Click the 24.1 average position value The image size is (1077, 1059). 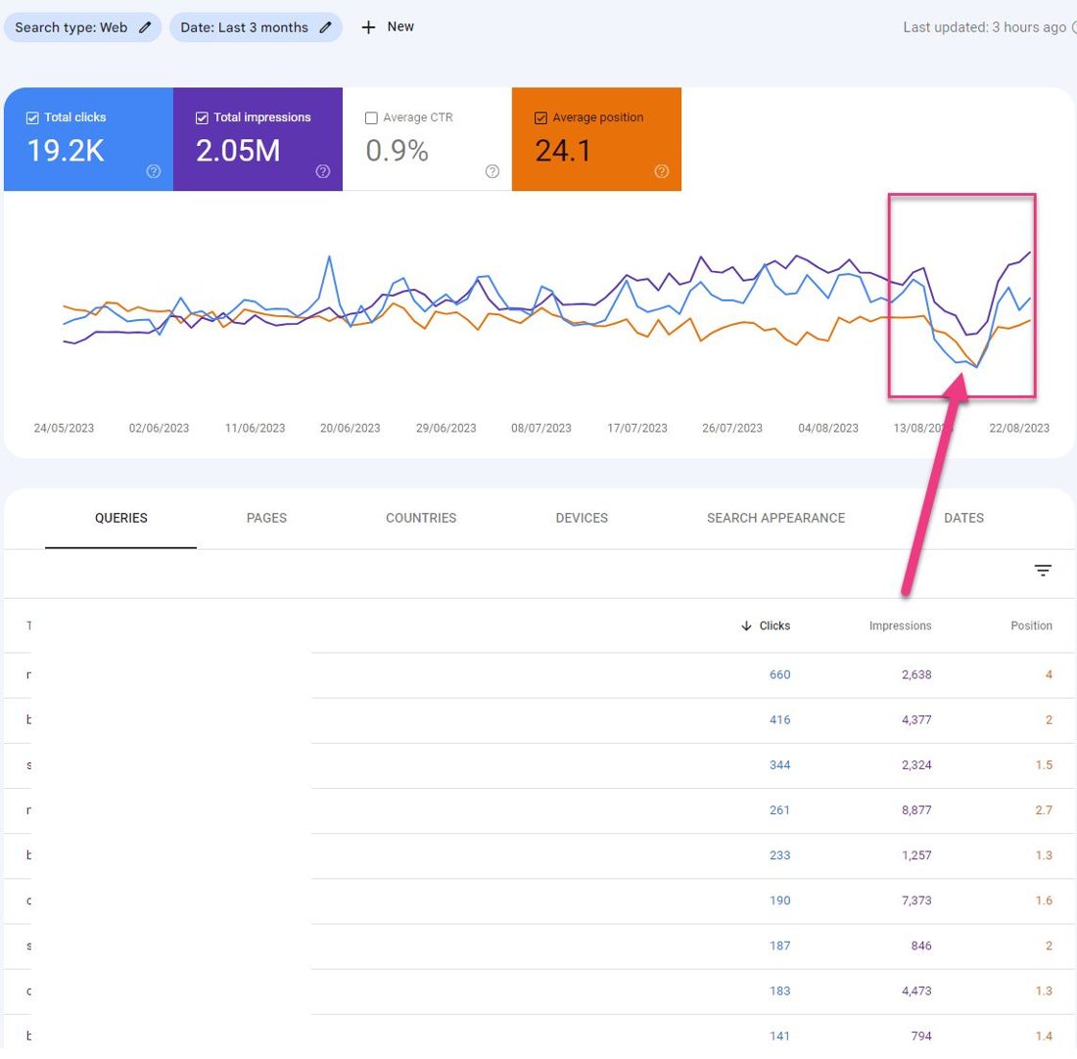(x=563, y=151)
